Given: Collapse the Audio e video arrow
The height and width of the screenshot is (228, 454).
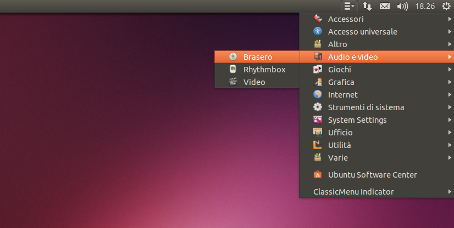Looking at the screenshot, I should click(x=450, y=57).
